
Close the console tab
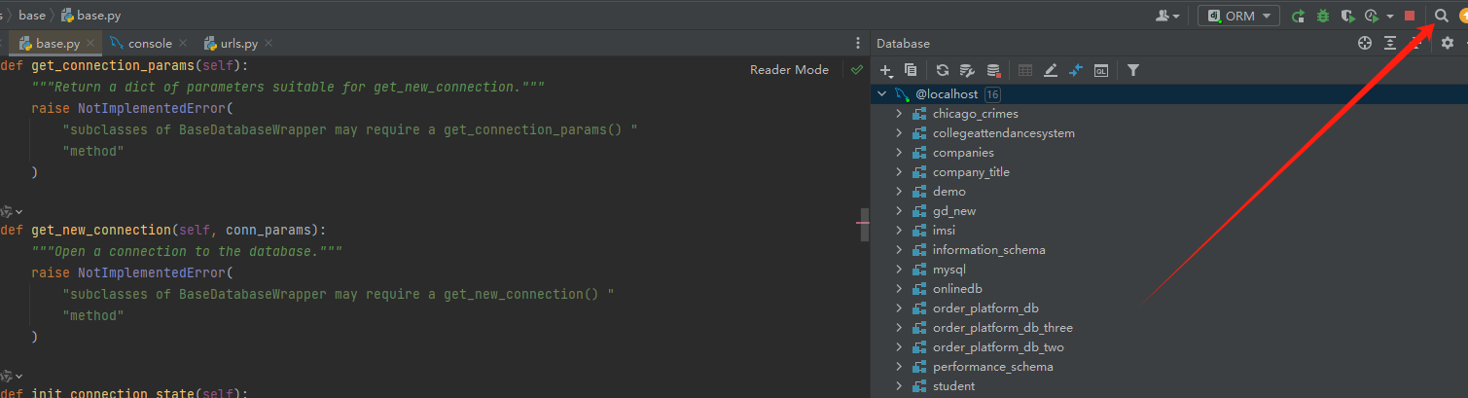click(181, 43)
